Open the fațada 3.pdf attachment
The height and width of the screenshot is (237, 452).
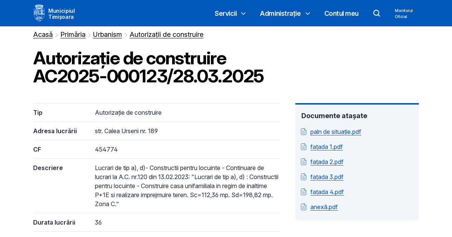click(x=327, y=177)
